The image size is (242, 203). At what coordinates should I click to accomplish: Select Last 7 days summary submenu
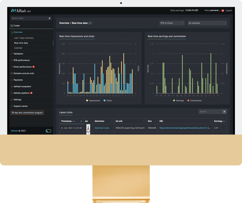(24, 38)
